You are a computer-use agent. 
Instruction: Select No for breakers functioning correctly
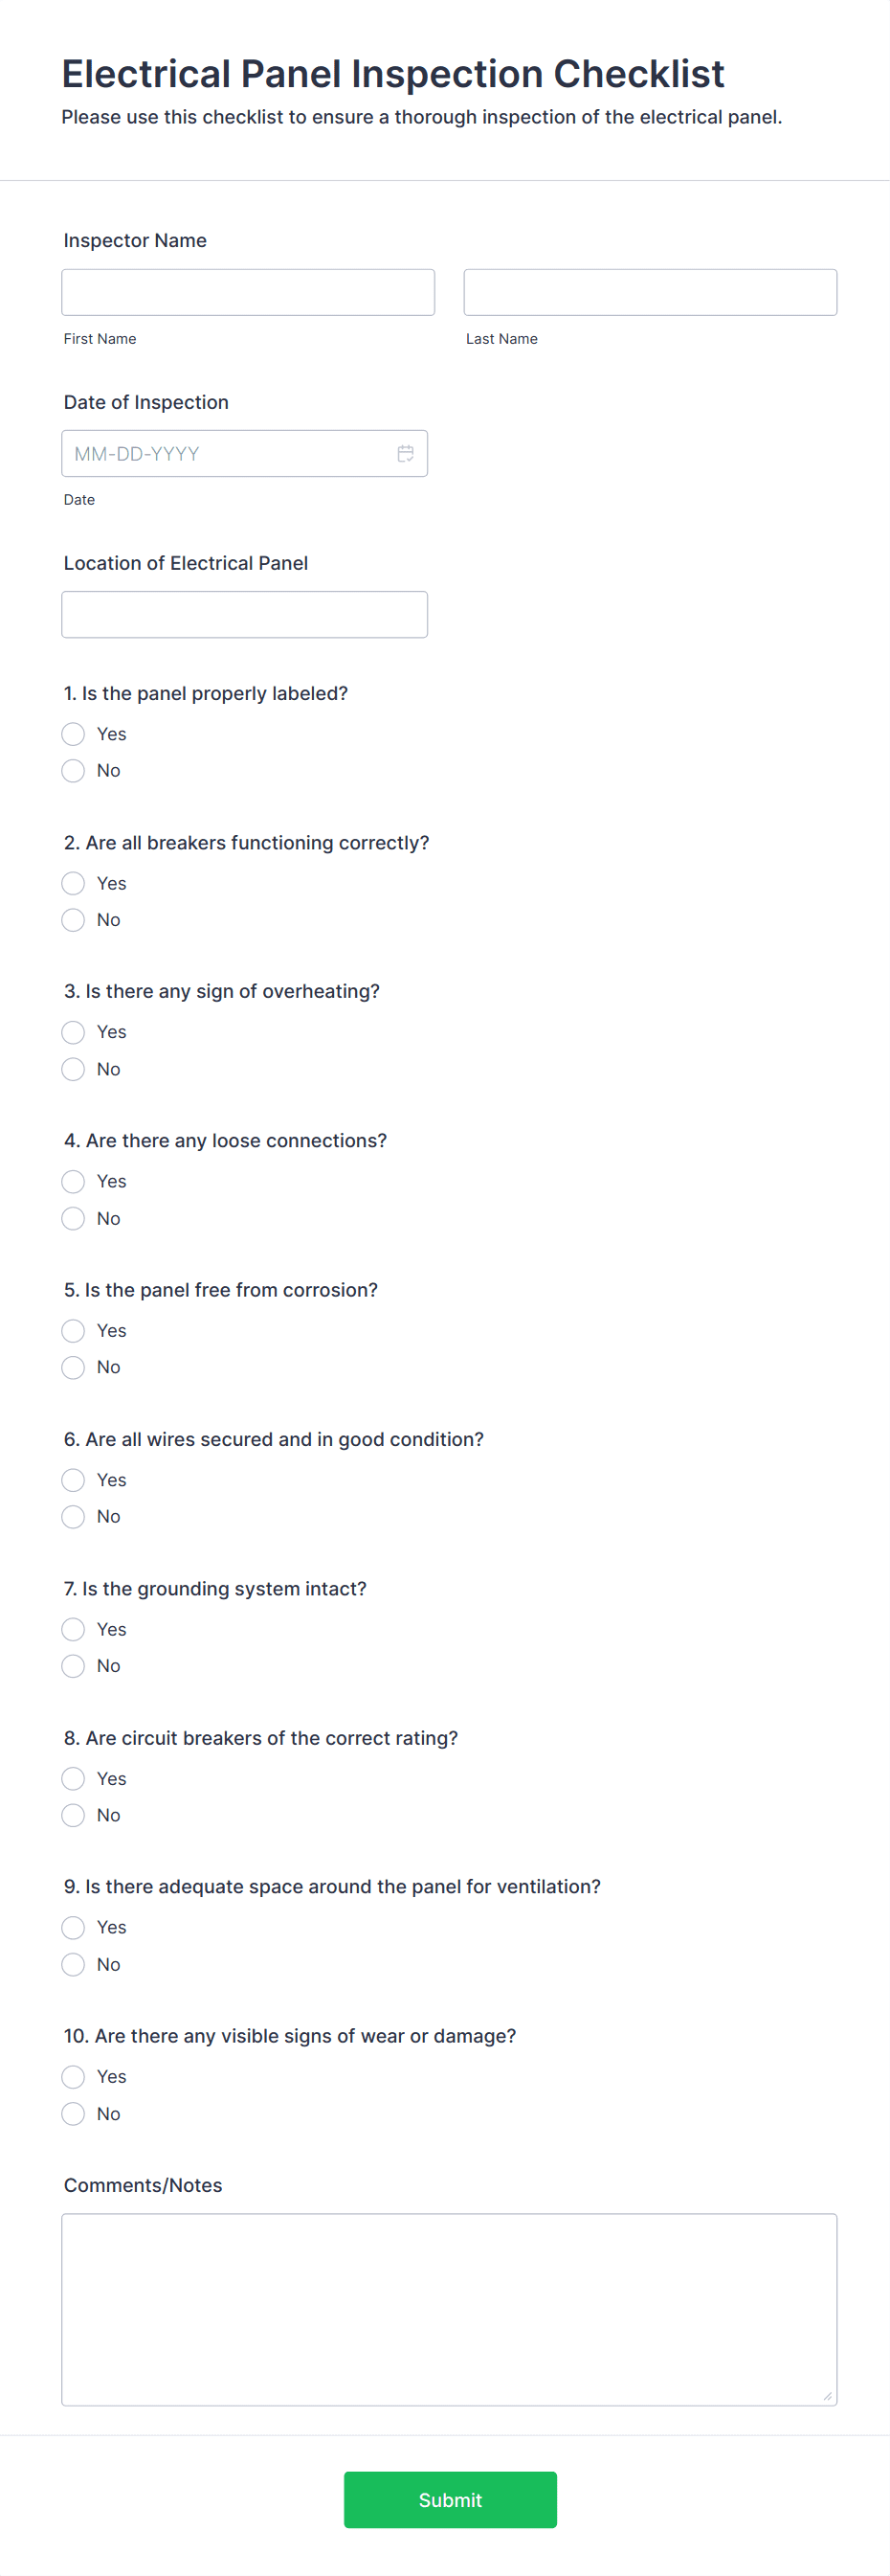(72, 919)
